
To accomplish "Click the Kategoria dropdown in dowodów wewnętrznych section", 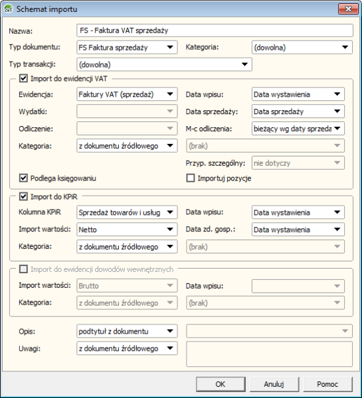I will click(x=127, y=303).
